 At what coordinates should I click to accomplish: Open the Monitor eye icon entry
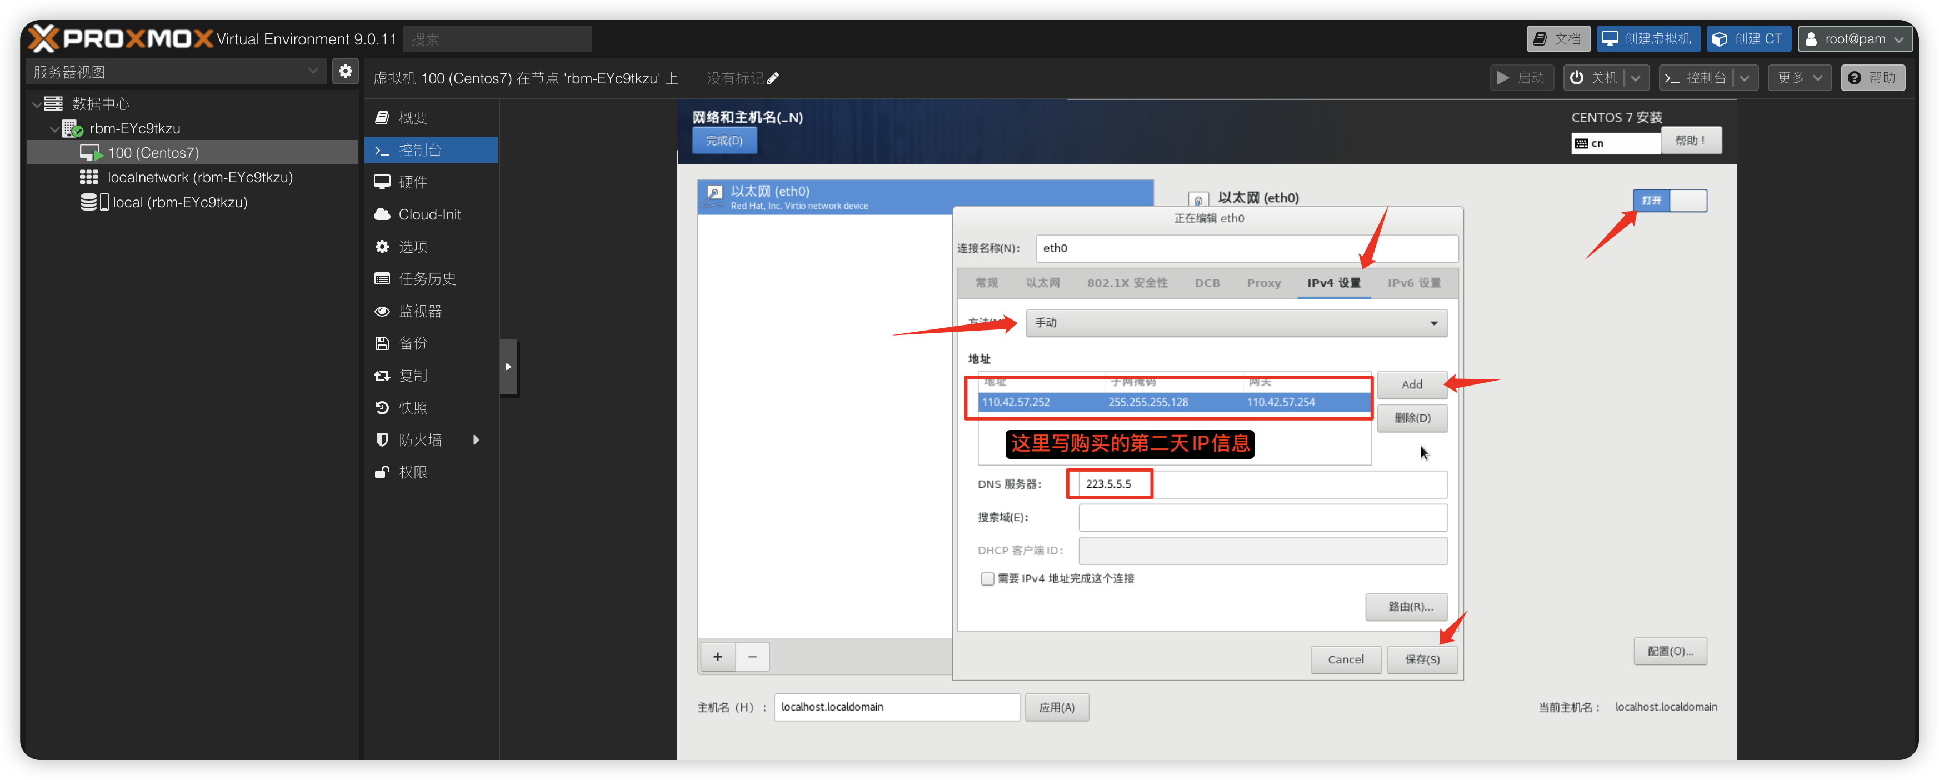[x=382, y=311]
